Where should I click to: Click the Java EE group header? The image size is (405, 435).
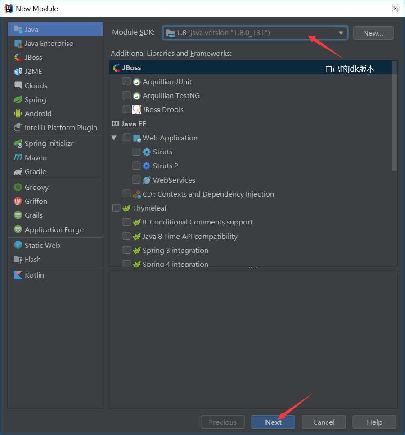point(129,124)
